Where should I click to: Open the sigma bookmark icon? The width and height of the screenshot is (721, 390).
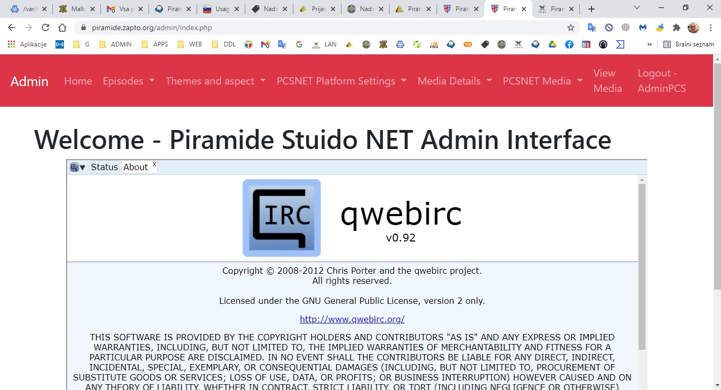[x=620, y=44]
